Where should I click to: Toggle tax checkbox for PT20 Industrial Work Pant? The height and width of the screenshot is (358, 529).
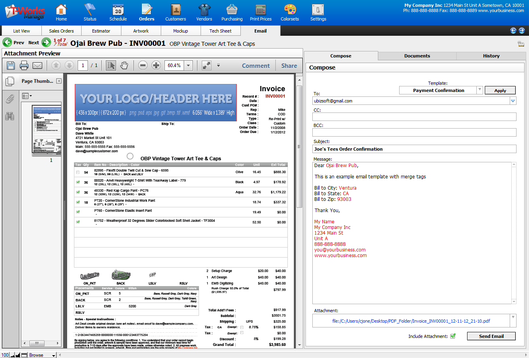tap(78, 202)
